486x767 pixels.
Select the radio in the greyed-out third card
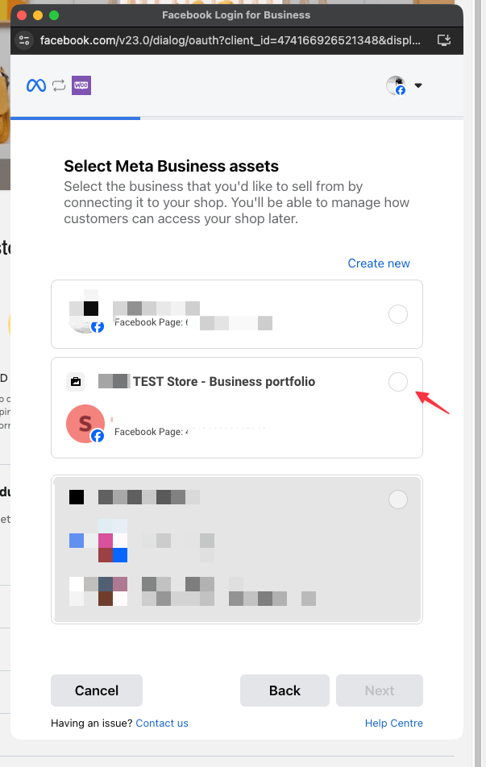[x=398, y=500]
